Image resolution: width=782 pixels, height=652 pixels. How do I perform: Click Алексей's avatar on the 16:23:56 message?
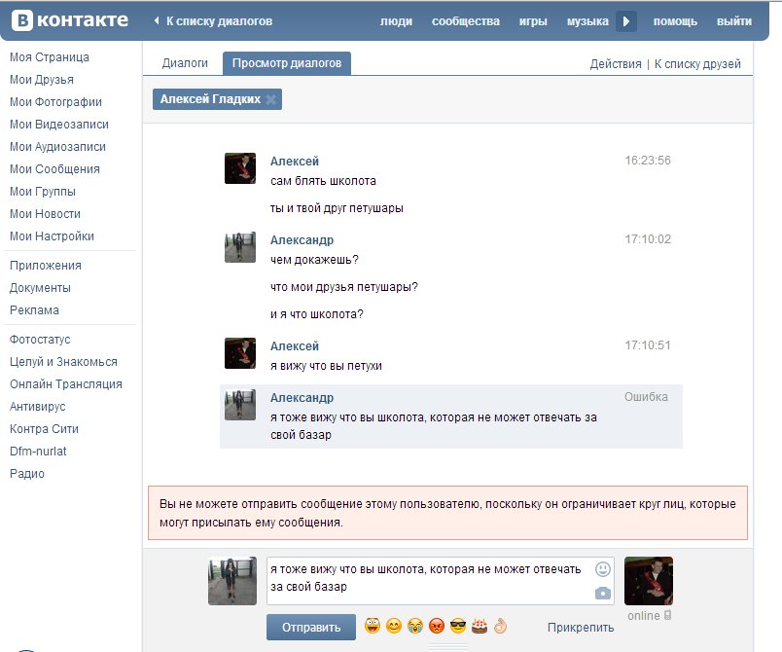coord(240,168)
